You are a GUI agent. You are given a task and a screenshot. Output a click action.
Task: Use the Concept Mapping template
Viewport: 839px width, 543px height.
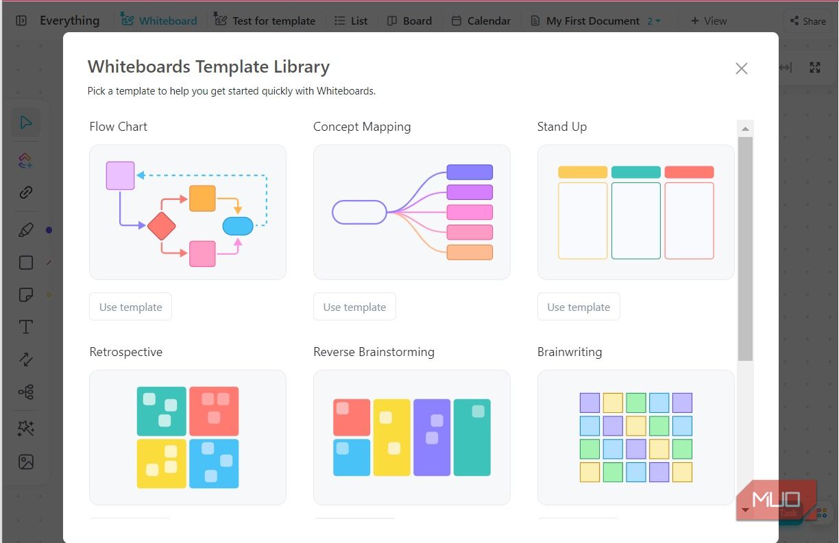point(354,307)
